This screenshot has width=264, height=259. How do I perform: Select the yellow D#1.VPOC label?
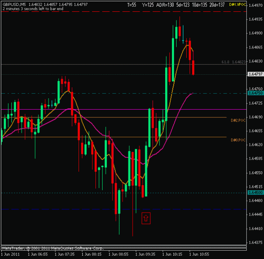coord(237,5)
